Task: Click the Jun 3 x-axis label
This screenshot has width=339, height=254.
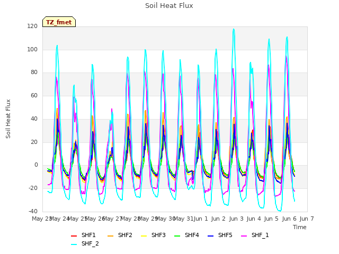Action: [236, 219]
